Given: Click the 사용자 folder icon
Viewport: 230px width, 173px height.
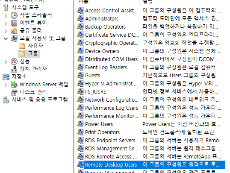Looking at the screenshot, I should (x=22, y=46).
